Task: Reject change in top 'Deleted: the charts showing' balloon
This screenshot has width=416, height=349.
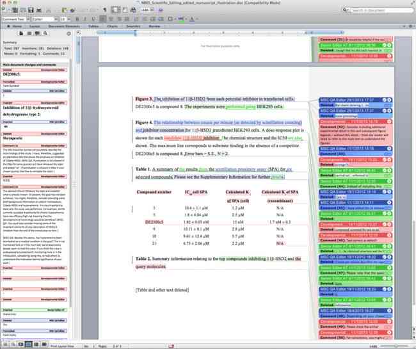Action: pos(389,100)
